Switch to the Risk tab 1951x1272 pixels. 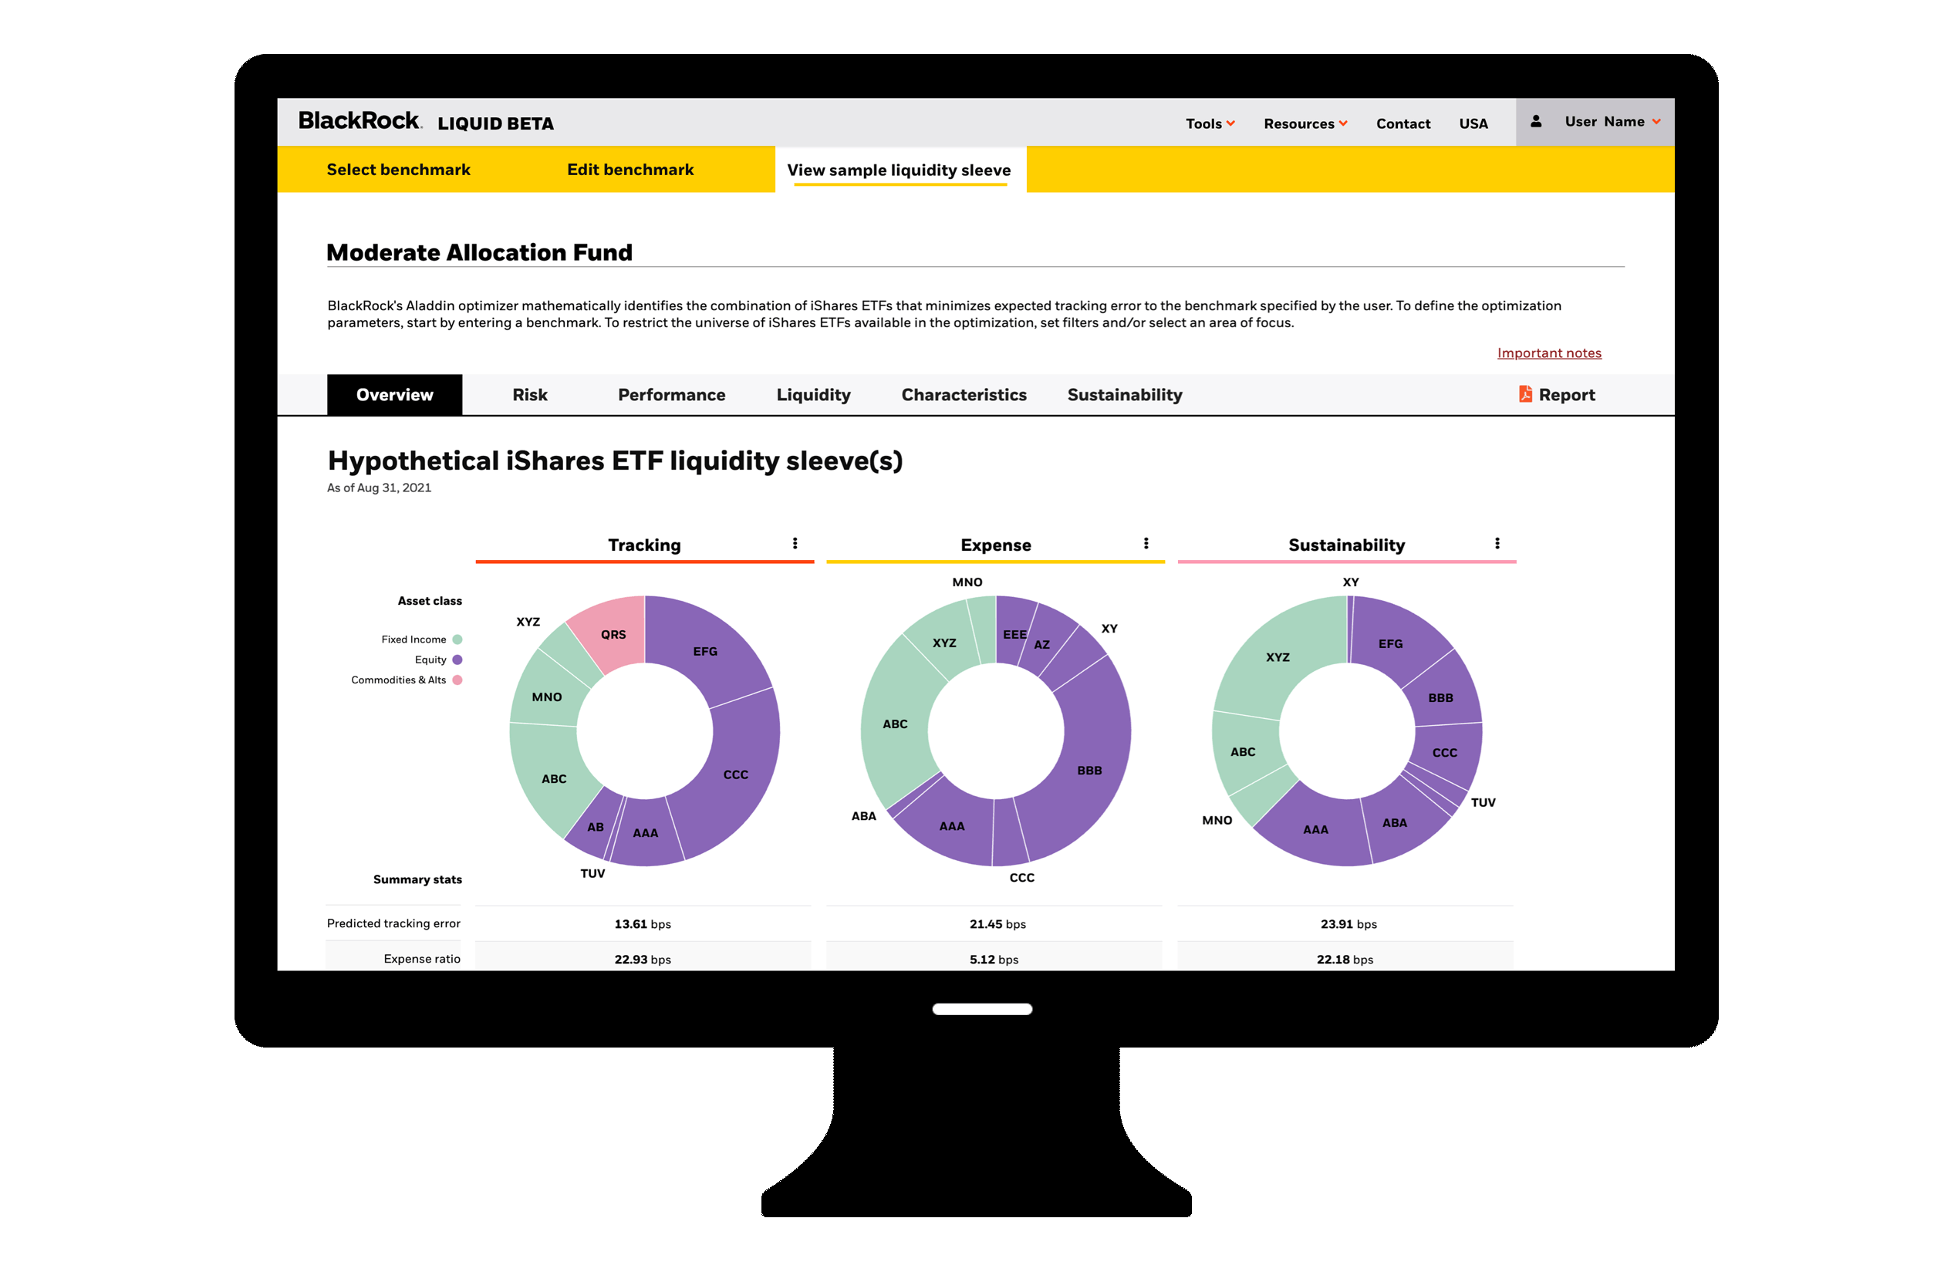[529, 395]
